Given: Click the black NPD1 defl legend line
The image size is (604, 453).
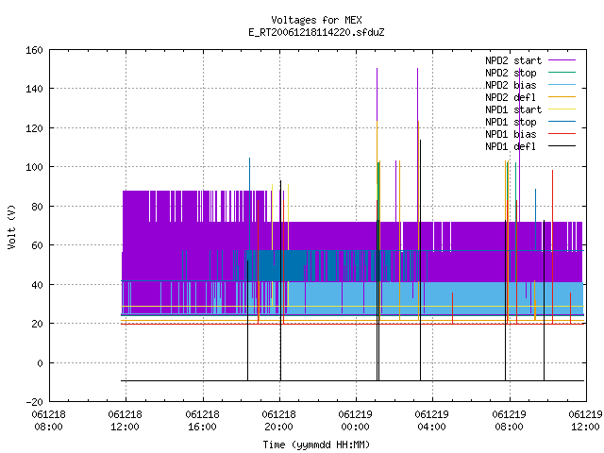Looking at the screenshot, I should click(x=562, y=146).
